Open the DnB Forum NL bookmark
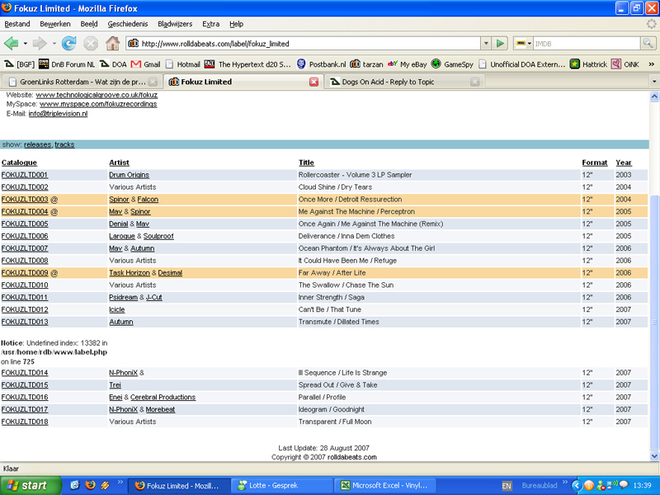The width and height of the screenshot is (660, 495). [x=67, y=64]
